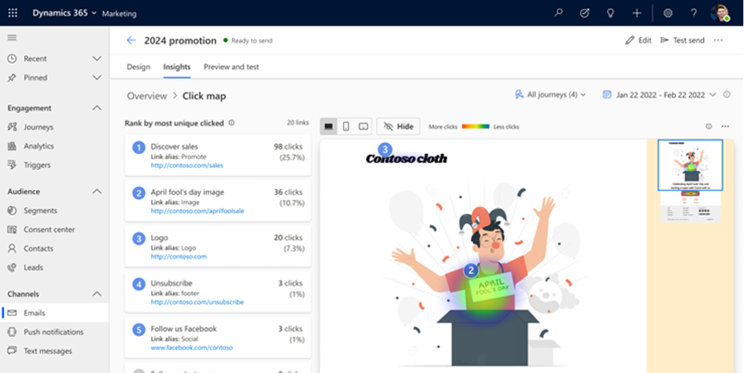The height and width of the screenshot is (373, 744).
Task: Select the mobile phone view icon
Action: point(346,126)
